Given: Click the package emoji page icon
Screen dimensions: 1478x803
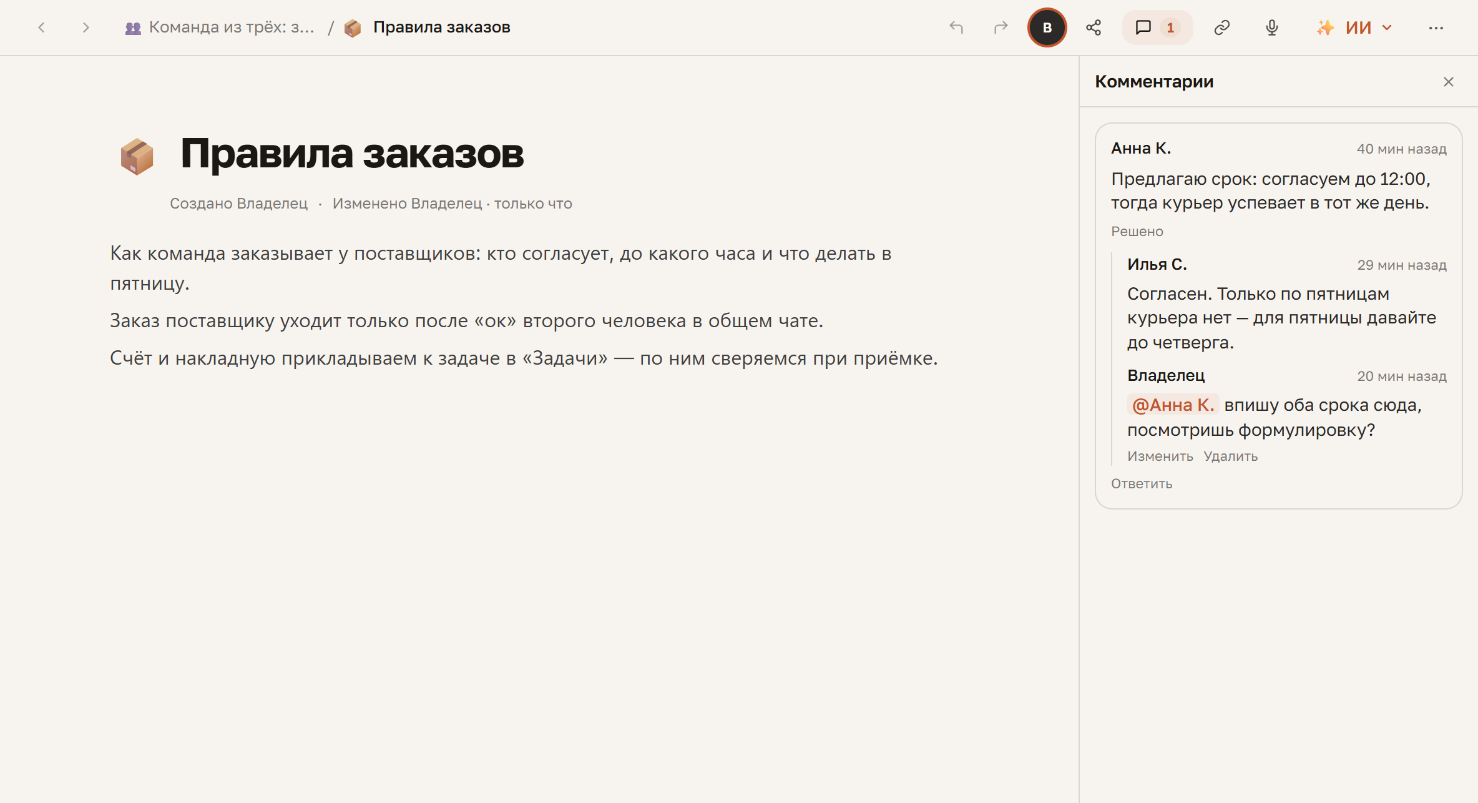Looking at the screenshot, I should pos(137,155).
